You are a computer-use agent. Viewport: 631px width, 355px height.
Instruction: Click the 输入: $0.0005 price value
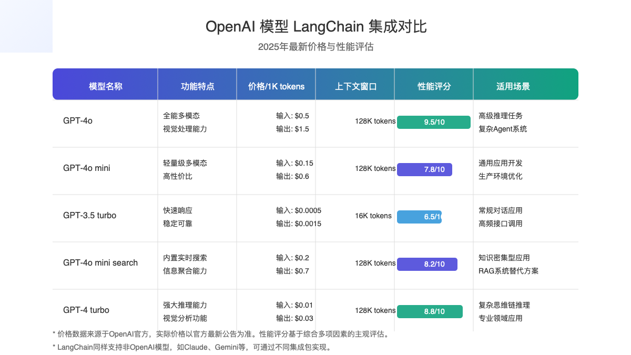[x=299, y=210]
